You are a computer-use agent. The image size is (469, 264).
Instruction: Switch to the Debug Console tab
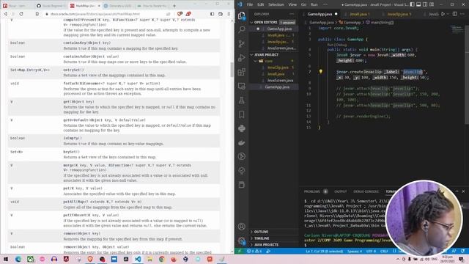(366, 191)
